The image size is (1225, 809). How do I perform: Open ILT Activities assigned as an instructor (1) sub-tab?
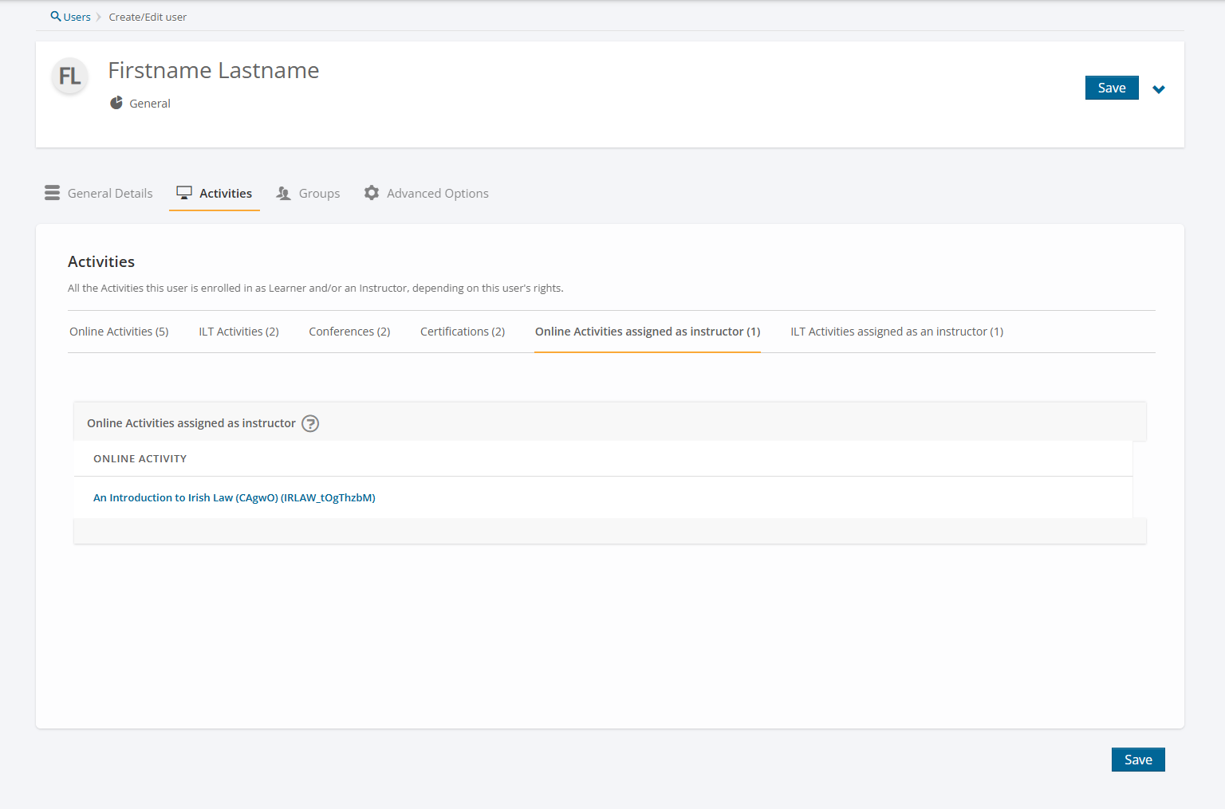(x=896, y=332)
